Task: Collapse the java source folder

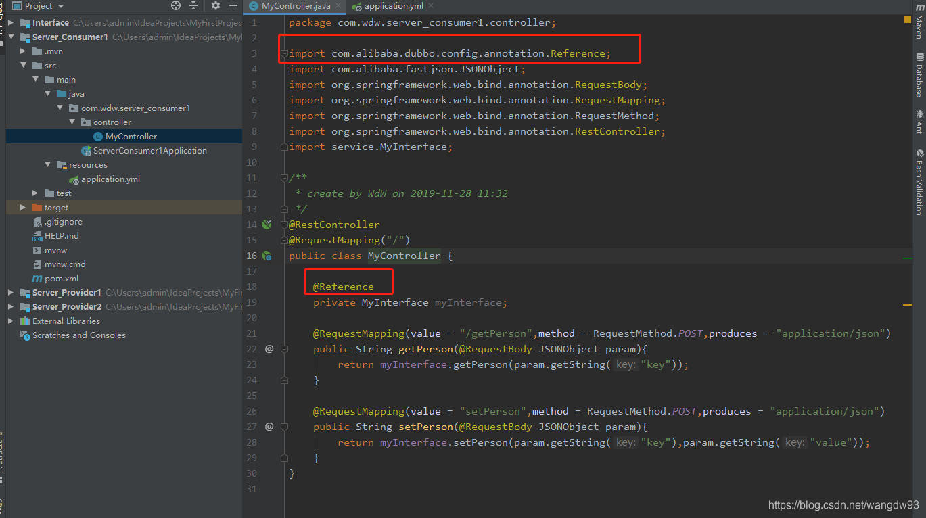Action: [48, 94]
